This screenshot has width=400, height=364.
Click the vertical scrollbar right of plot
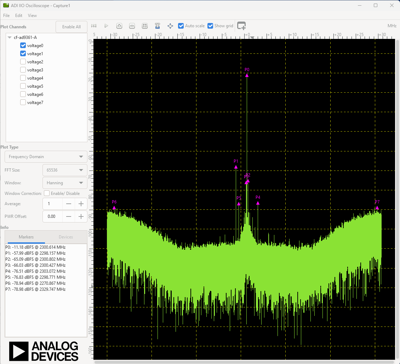point(398,199)
